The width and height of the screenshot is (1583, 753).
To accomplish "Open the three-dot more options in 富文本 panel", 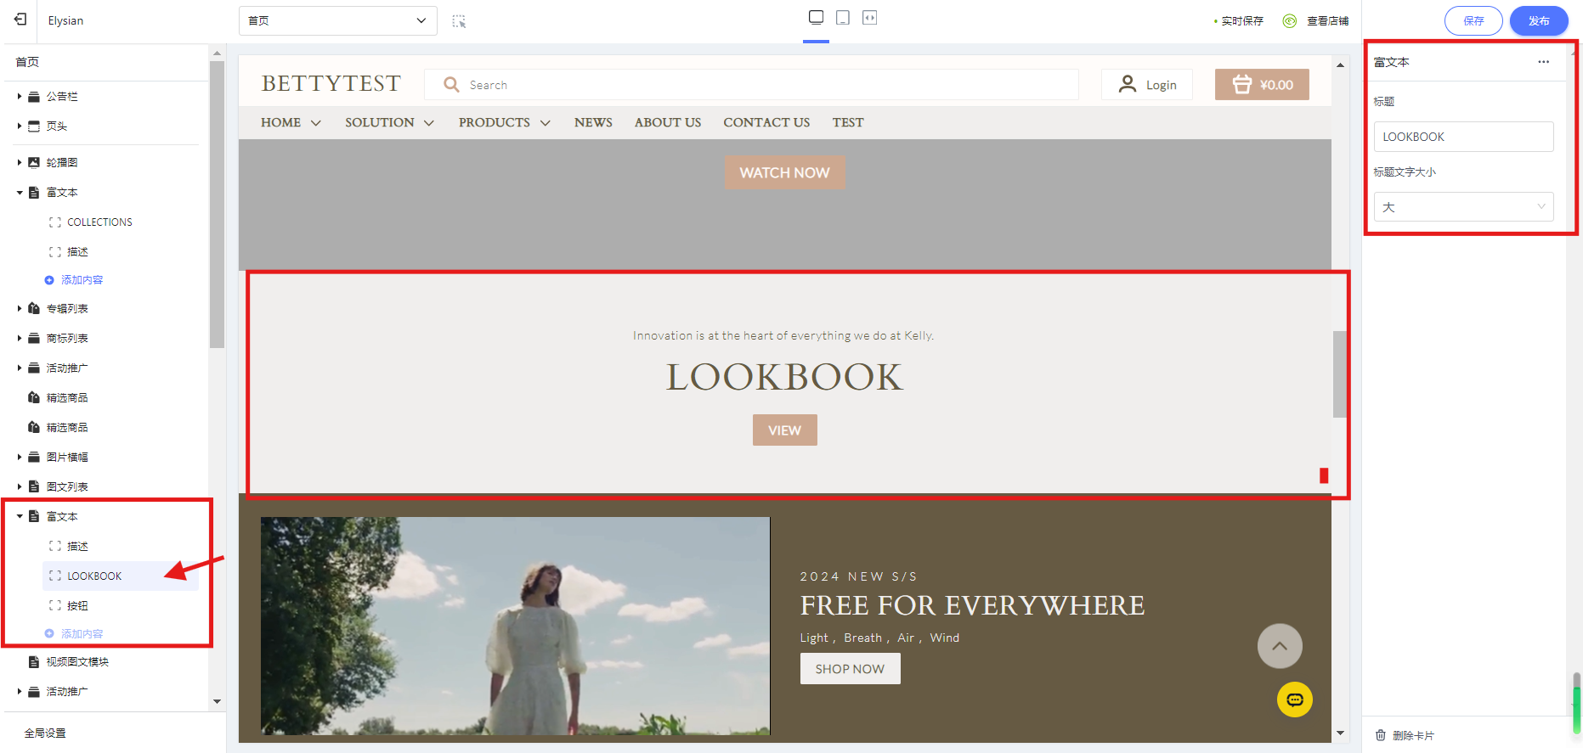I will (x=1543, y=62).
